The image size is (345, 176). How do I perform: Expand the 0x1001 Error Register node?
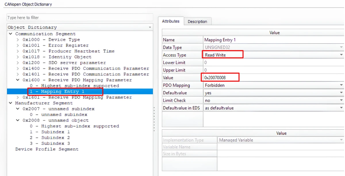(18, 45)
